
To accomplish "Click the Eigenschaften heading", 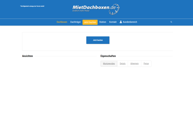I will (108, 56).
